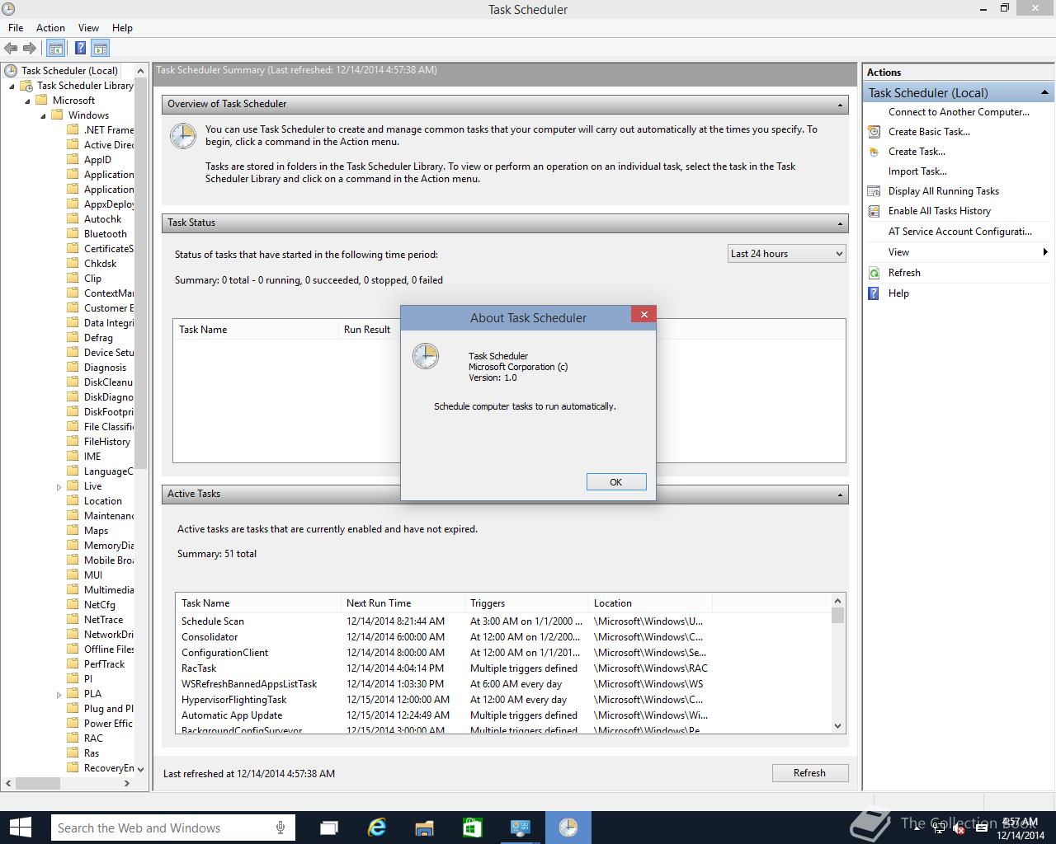Screen dimensions: 1056x844
Task: Click AT Service Account Configuration action
Action: 959,232
